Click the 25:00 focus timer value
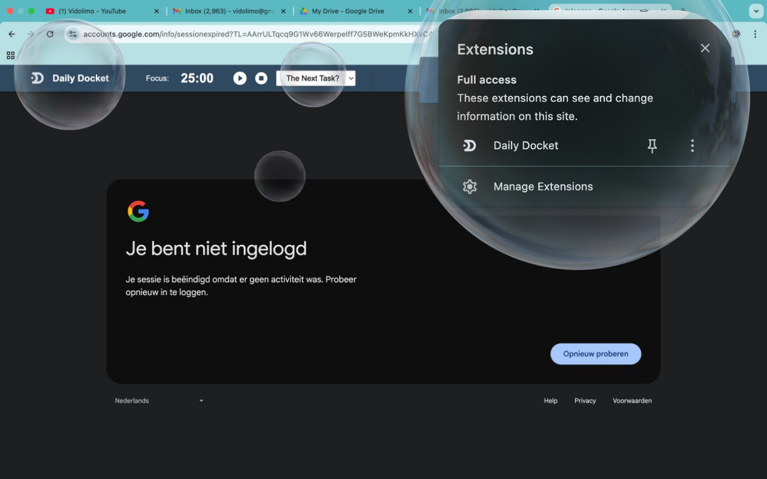 (x=197, y=78)
